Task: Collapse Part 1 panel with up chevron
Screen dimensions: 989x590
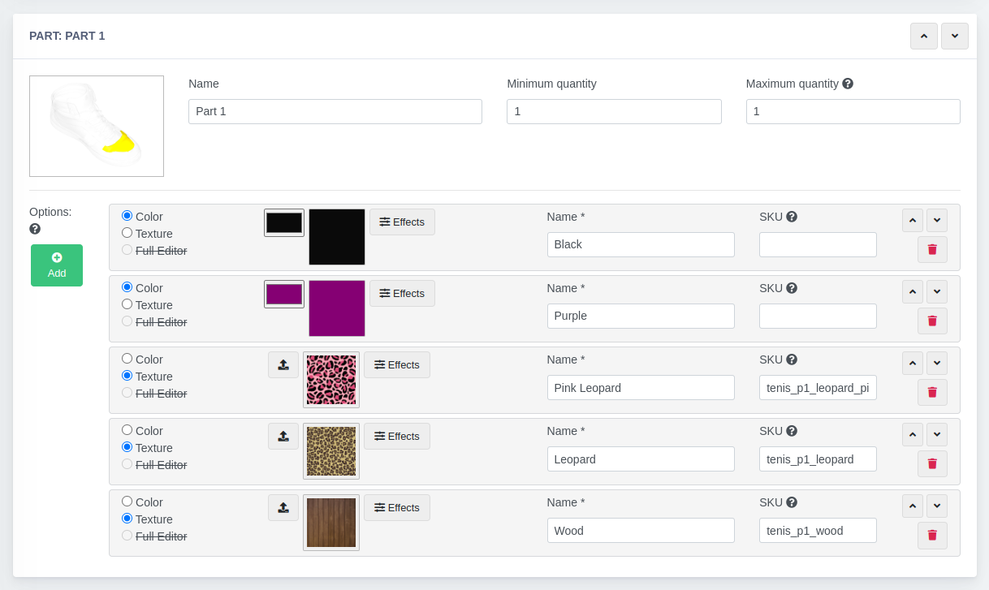Action: point(924,36)
